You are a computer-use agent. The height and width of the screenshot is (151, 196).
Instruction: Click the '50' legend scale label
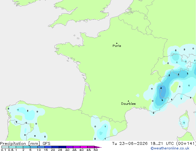[x=96, y=150]
